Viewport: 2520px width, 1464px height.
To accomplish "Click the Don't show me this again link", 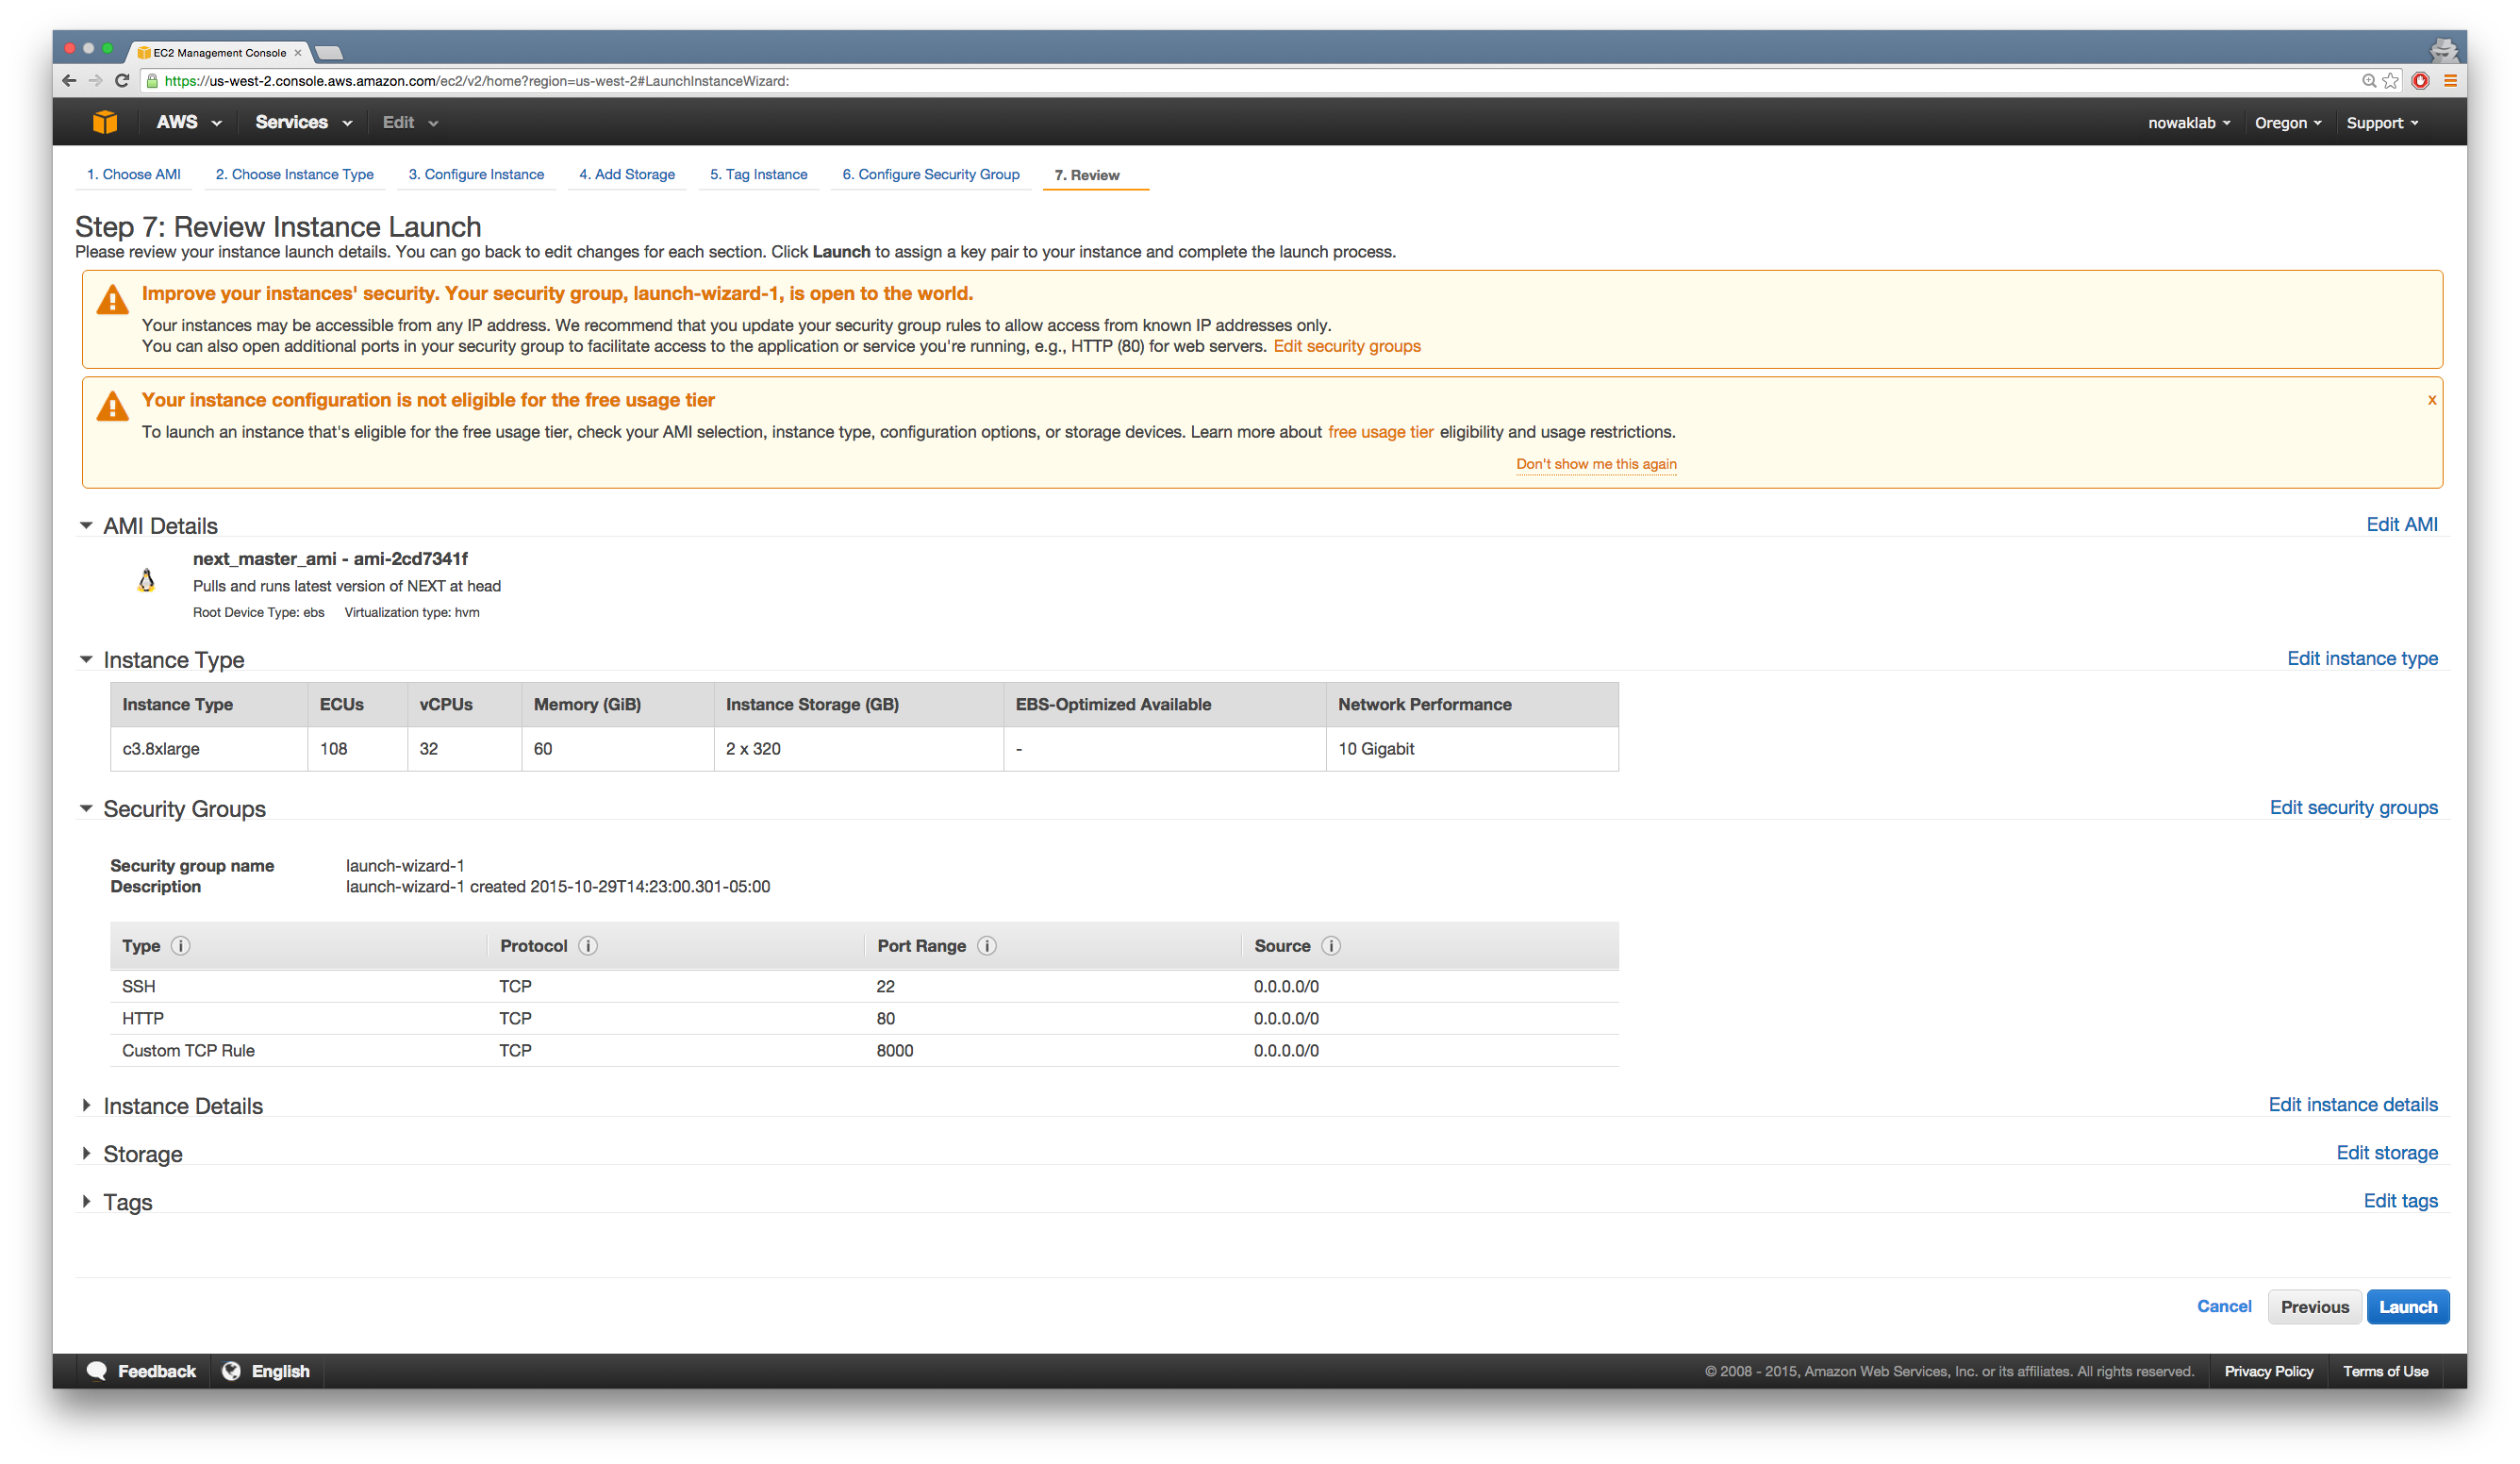I will click(x=1596, y=464).
